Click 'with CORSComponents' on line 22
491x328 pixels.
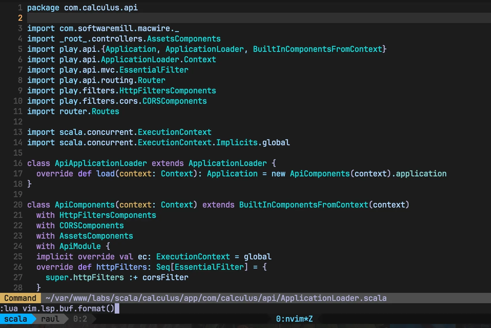(x=80, y=225)
